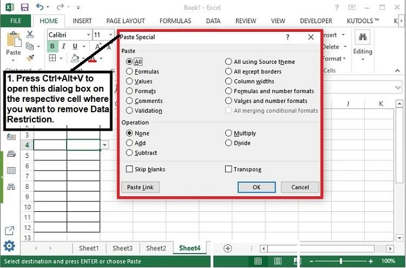
Task: Click the red Font Color icon
Action: click(92, 59)
